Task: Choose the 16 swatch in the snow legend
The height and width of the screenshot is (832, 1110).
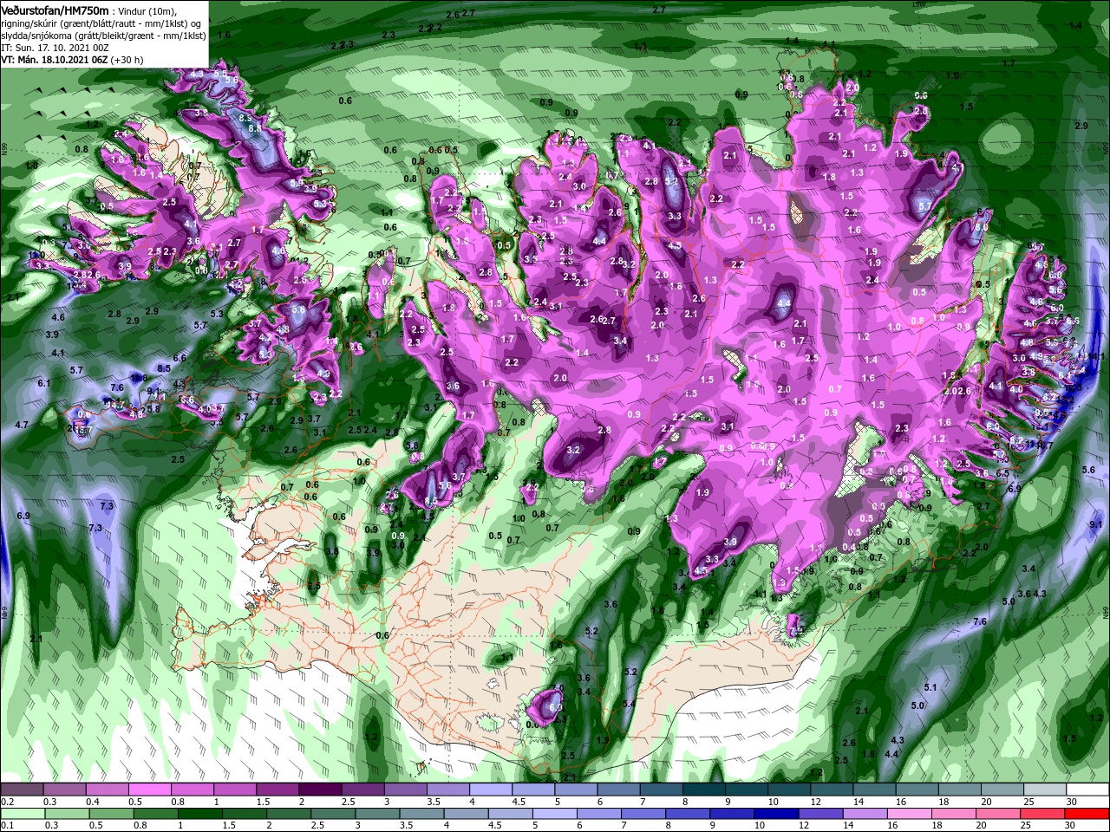Action: click(x=917, y=790)
